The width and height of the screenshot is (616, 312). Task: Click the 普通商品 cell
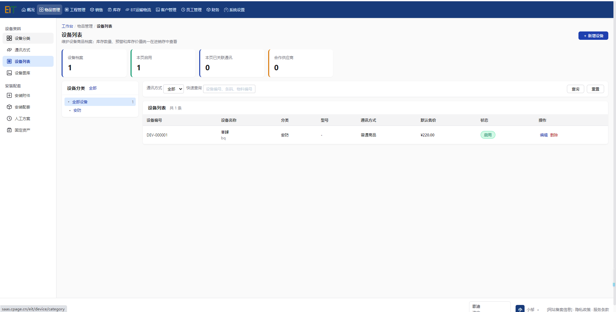(368, 135)
